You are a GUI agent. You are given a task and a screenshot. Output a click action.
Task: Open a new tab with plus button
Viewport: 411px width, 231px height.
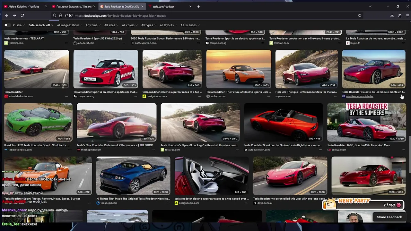pos(198,6)
